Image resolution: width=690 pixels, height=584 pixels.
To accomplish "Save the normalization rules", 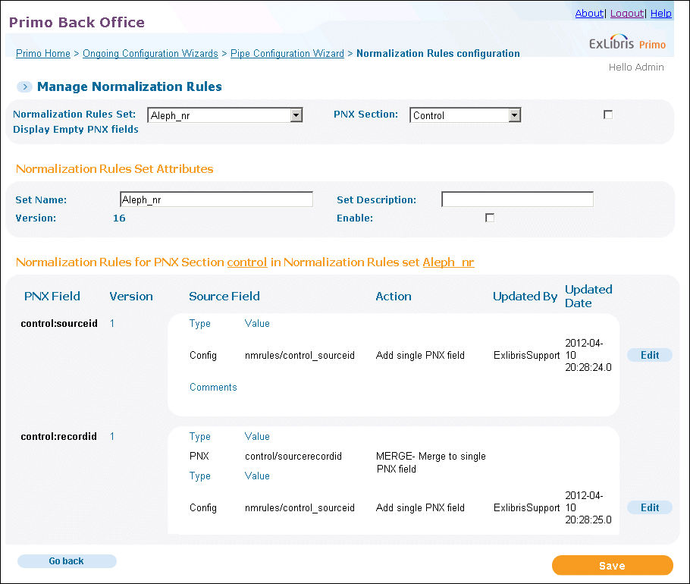I will 613,566.
